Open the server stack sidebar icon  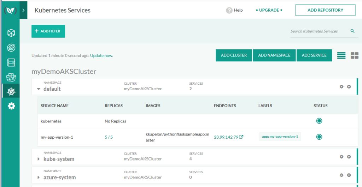[x=11, y=62]
